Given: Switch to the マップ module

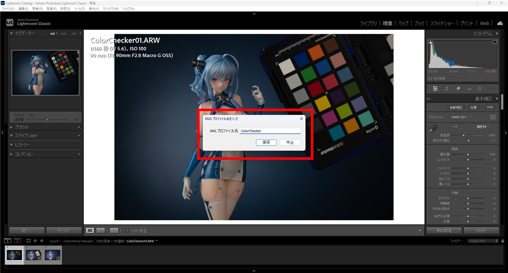Looking at the screenshot, I should point(403,23).
